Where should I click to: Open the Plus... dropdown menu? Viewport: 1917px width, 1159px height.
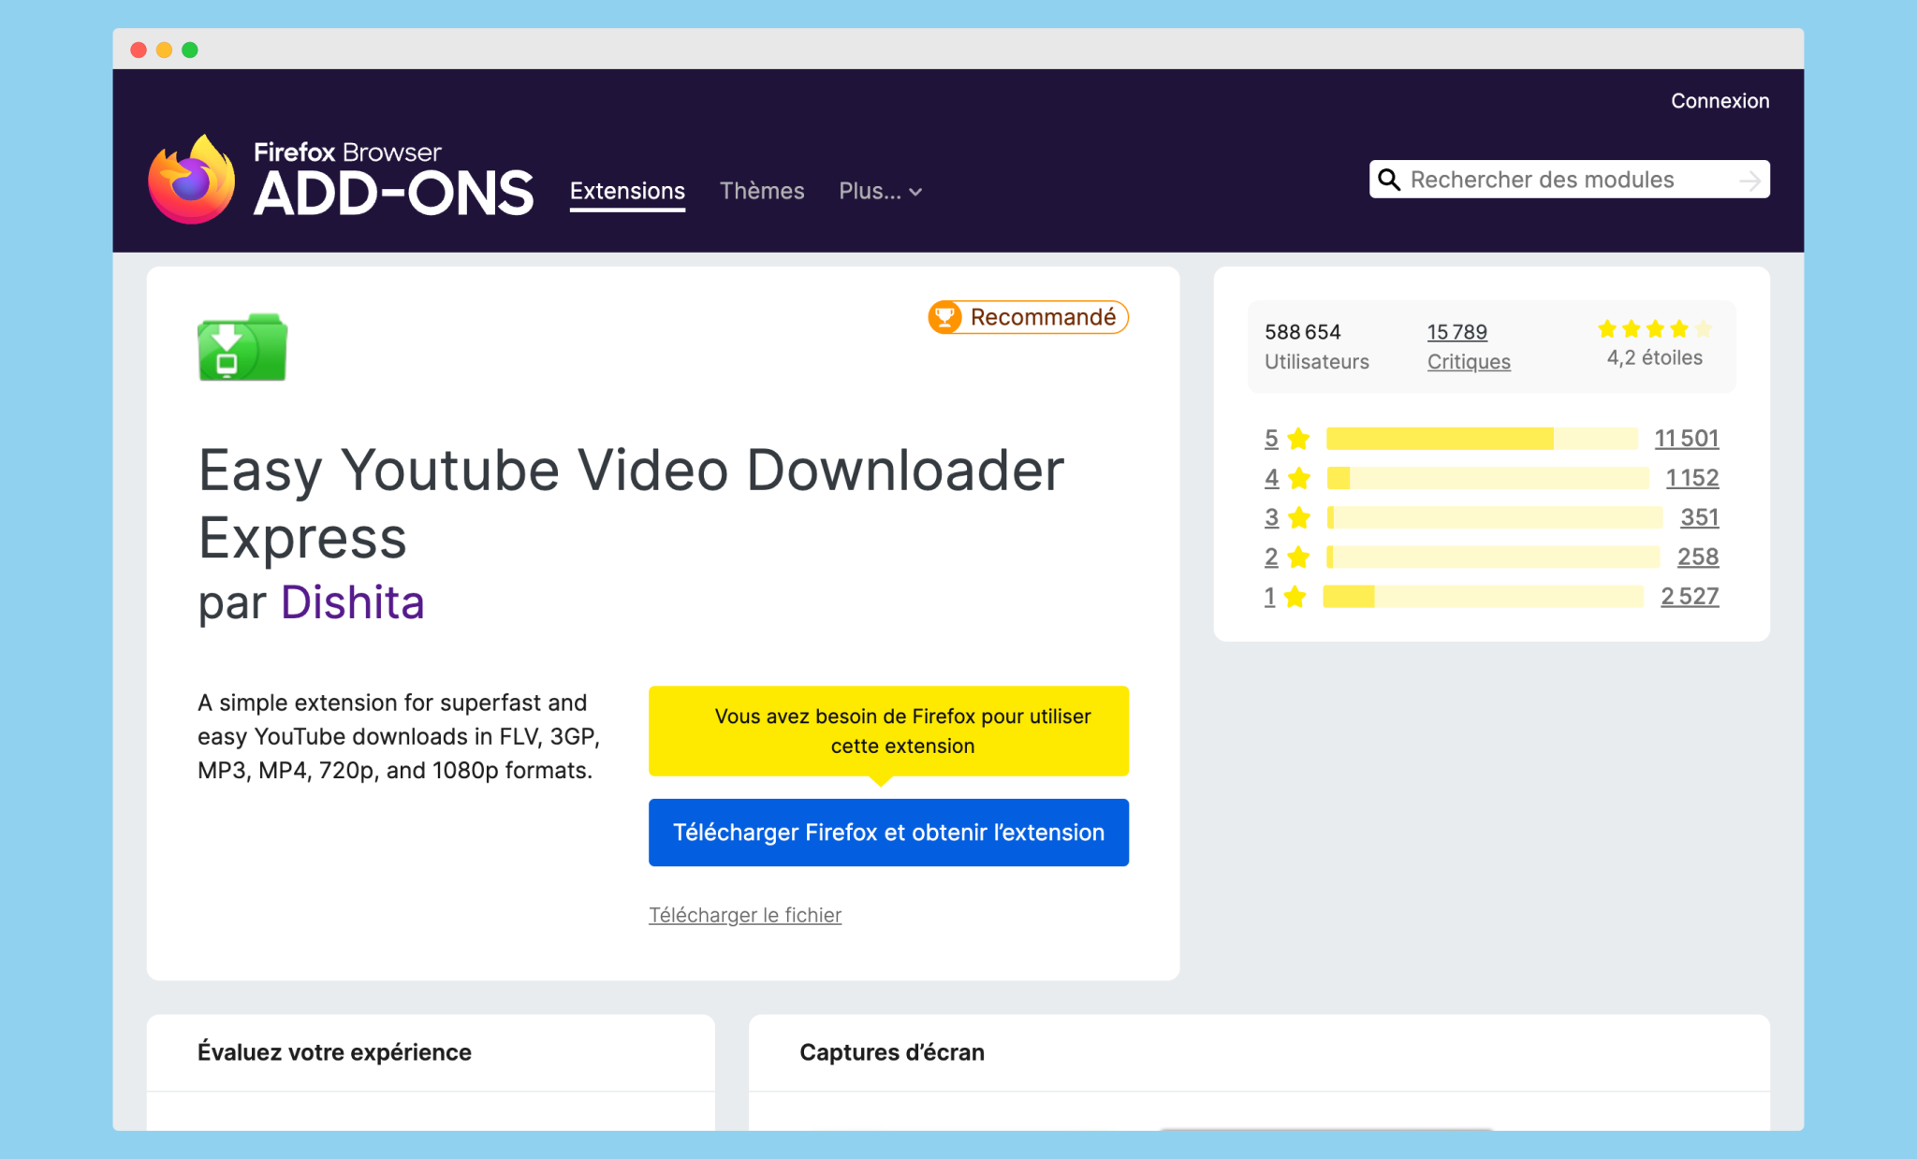point(879,191)
